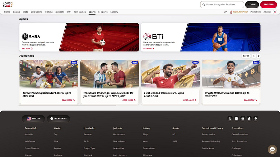Open Hot Jackpots footer link
Image resolution: width=280 pixels, height=157 pixels.
click(x=119, y=134)
